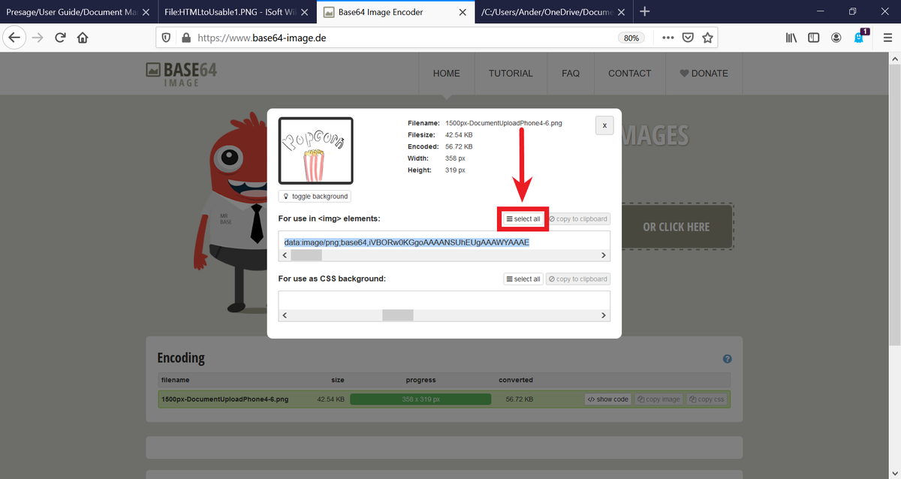Open the FAQ nav item
Image resolution: width=901 pixels, height=479 pixels.
pos(571,74)
